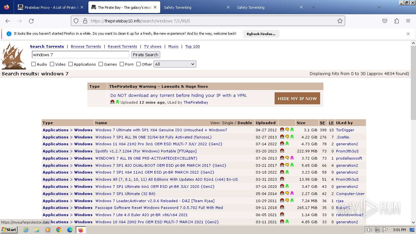This screenshot has height=234, width=416.
Task: Open the Recent Torrents link
Action: (123, 46)
